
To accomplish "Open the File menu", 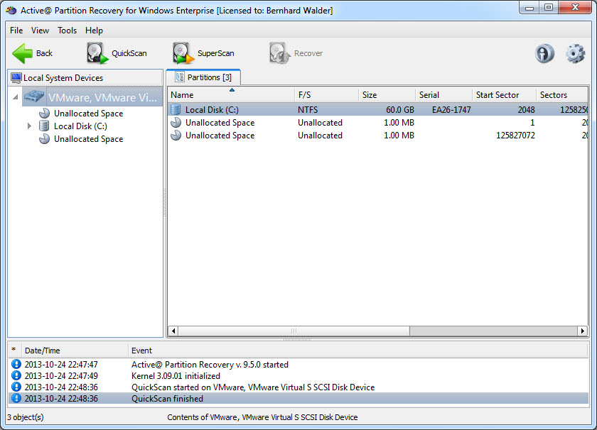I will pos(16,31).
